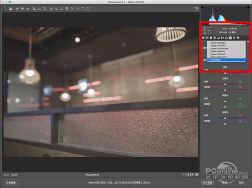Select the Crop tool
Screen dimensions: 252x188
(x=34, y=9)
